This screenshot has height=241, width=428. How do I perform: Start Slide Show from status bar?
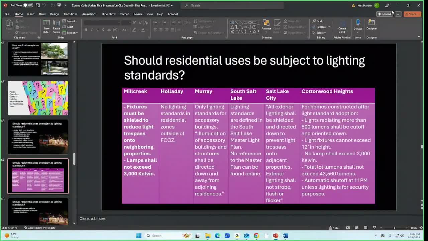click(374, 228)
